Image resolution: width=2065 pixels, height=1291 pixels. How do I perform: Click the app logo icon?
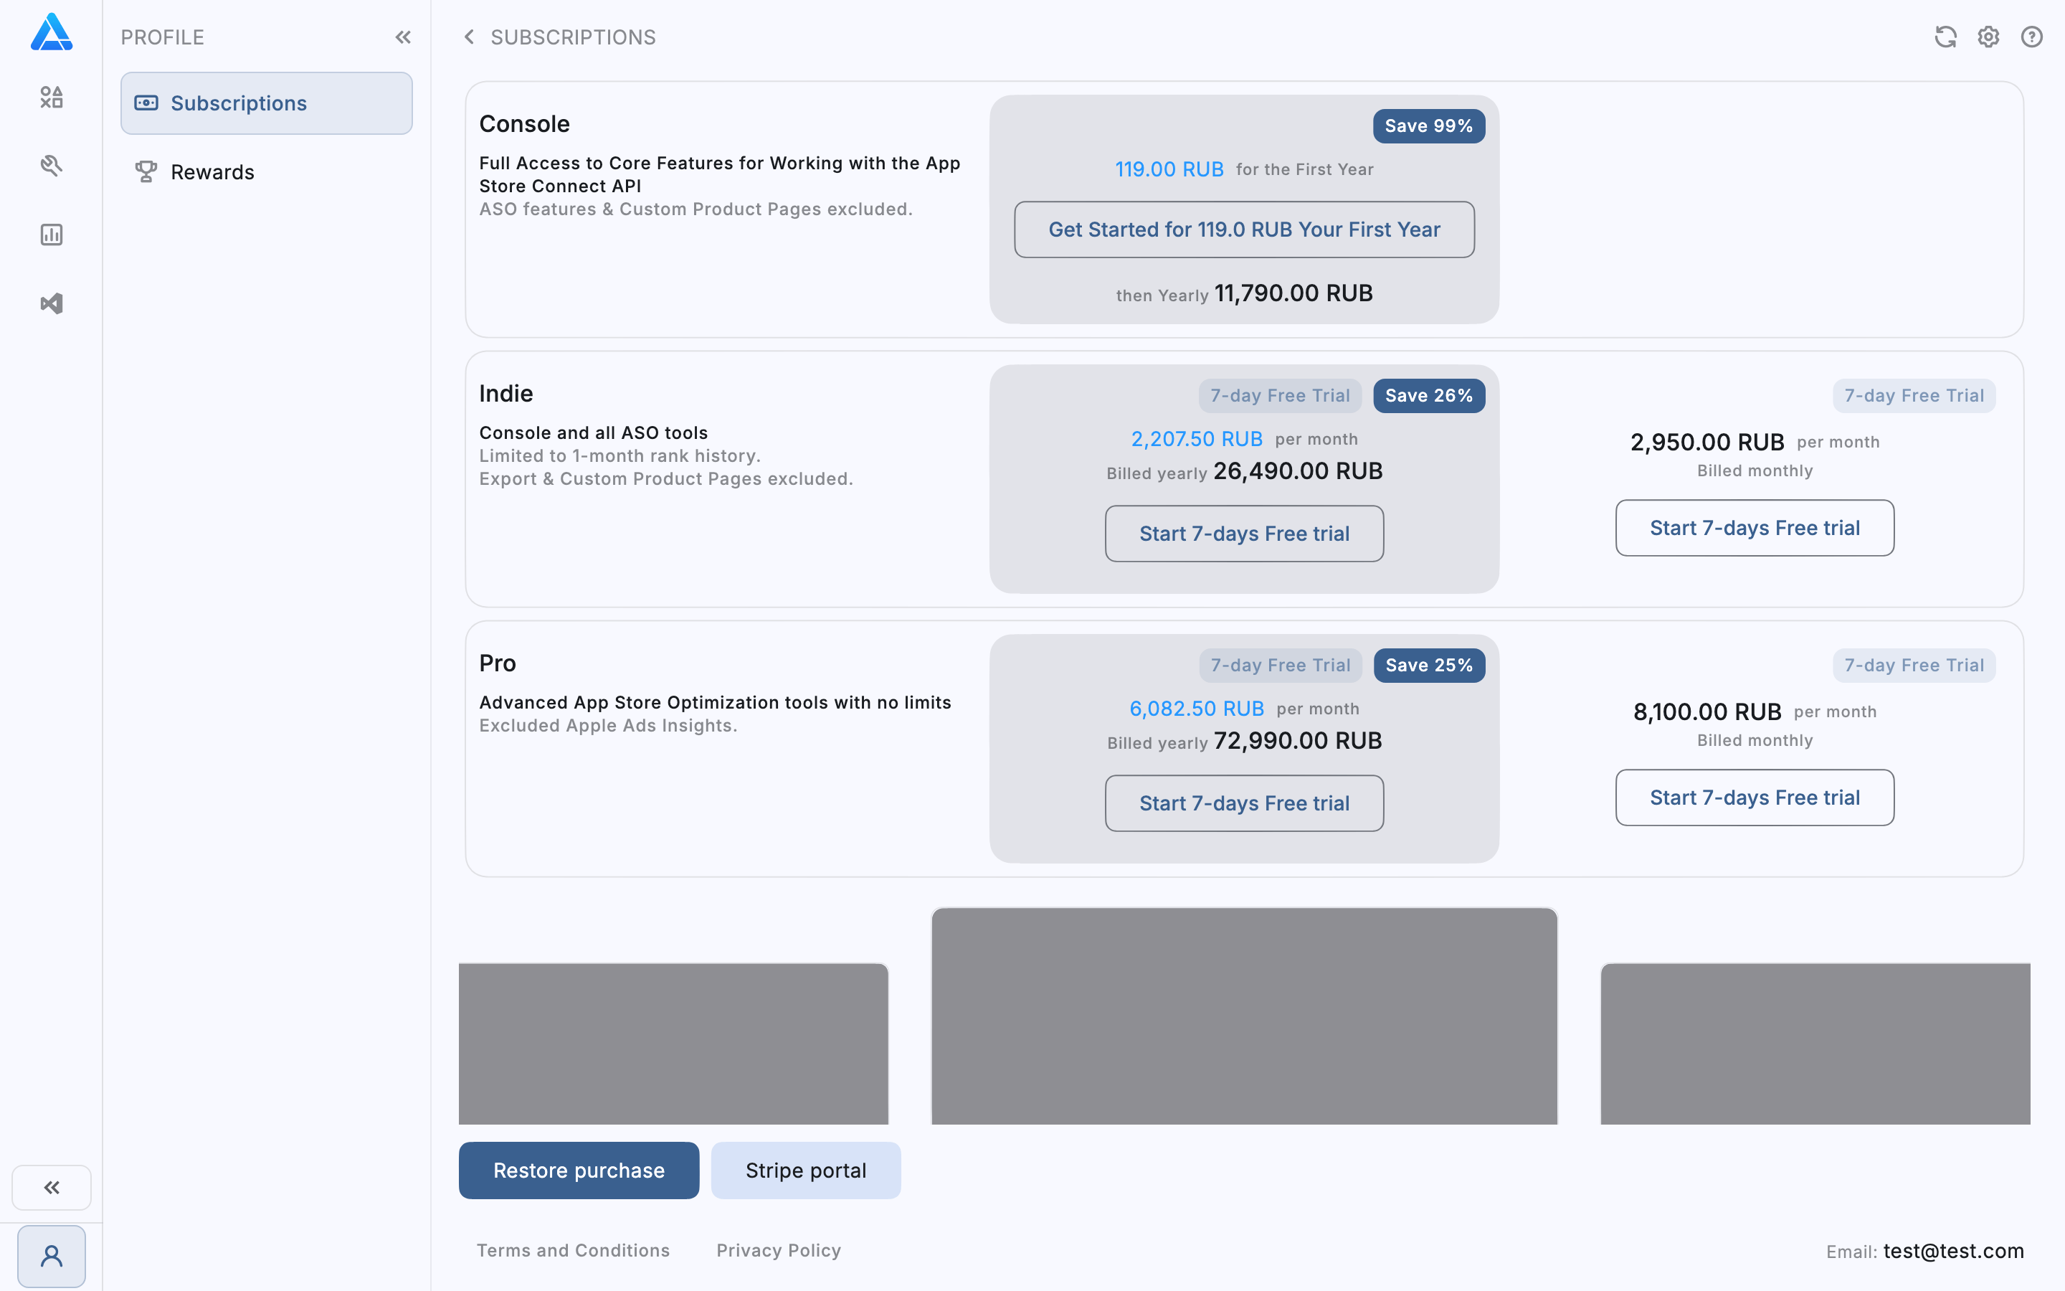[x=51, y=32]
